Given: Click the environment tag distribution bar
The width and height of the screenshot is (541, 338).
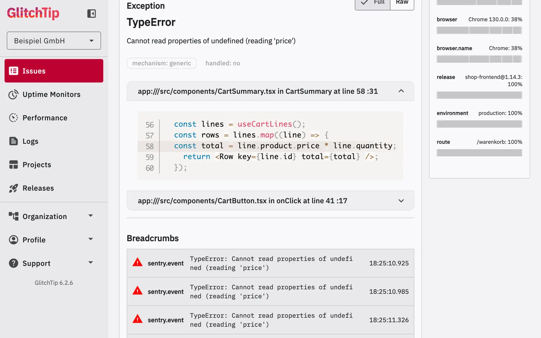Looking at the screenshot, I should [479, 124].
